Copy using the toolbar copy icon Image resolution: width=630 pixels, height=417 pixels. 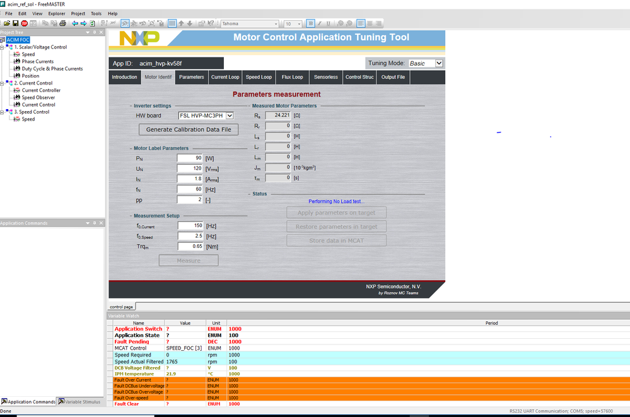45,23
